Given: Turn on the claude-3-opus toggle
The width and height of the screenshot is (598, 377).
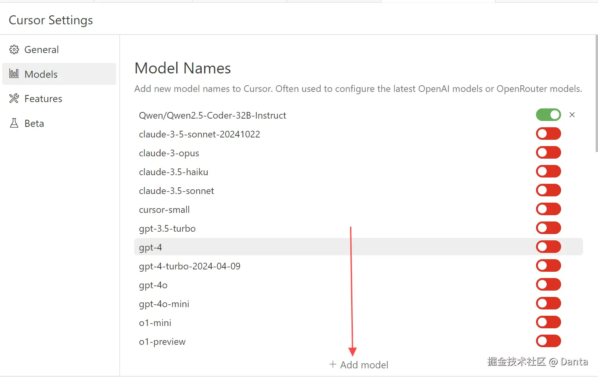Looking at the screenshot, I should pyautogui.click(x=548, y=152).
